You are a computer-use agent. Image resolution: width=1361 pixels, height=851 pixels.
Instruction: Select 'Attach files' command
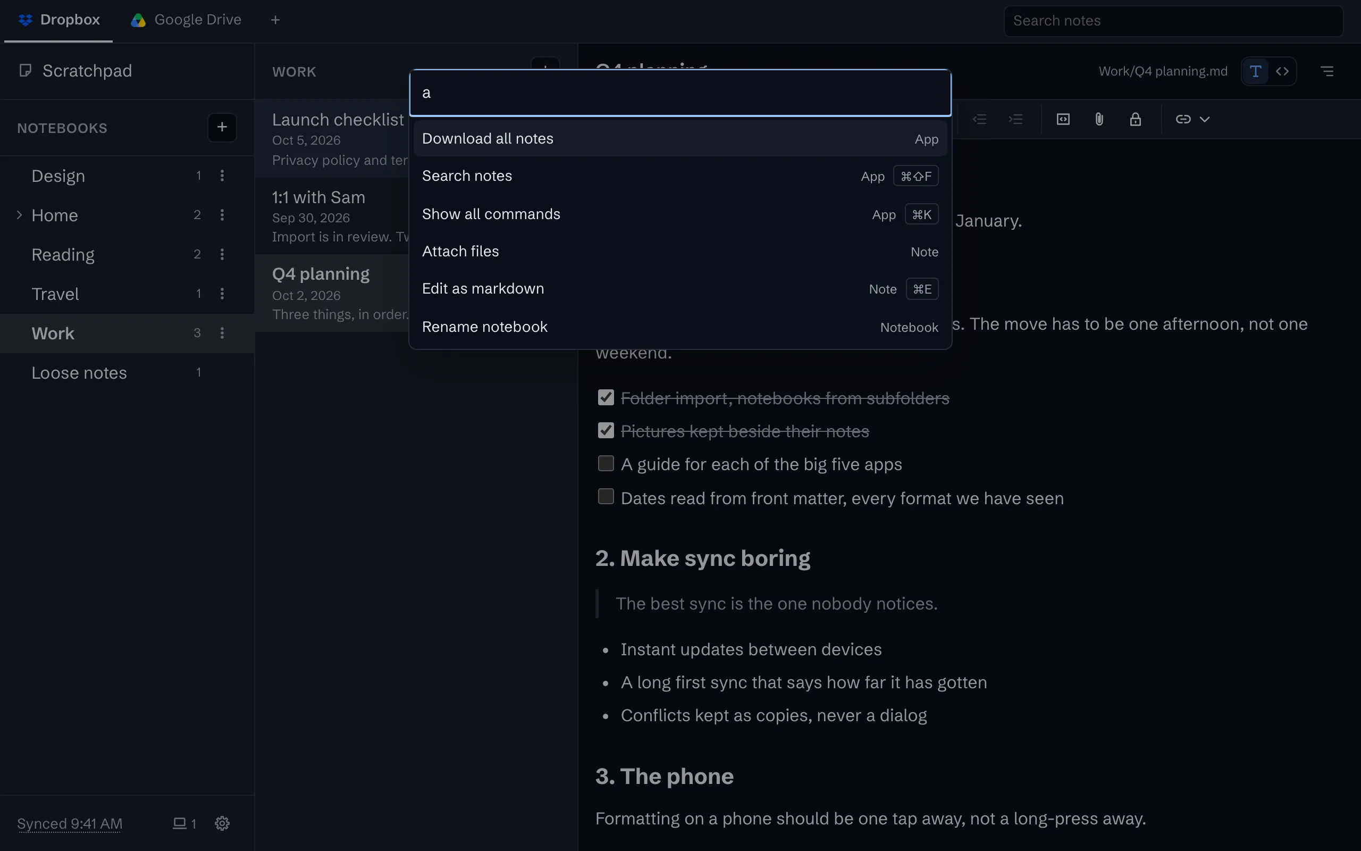680,252
